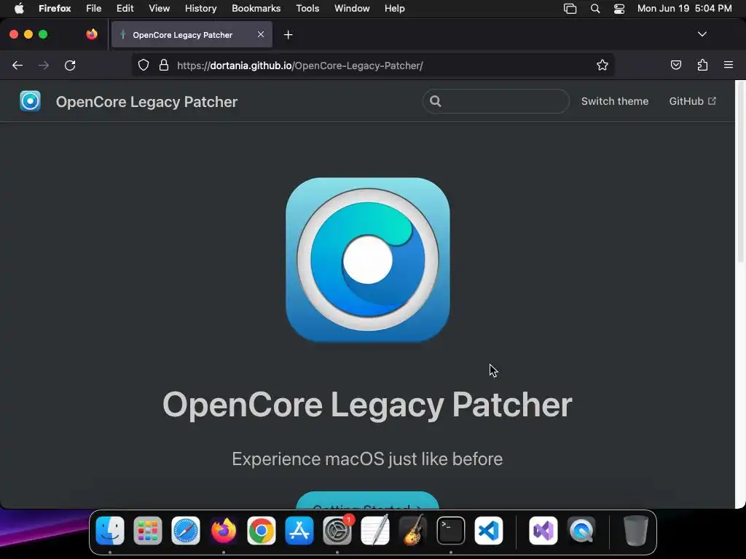
Task: Open the Firefox hamburger application menu
Action: coord(729,65)
